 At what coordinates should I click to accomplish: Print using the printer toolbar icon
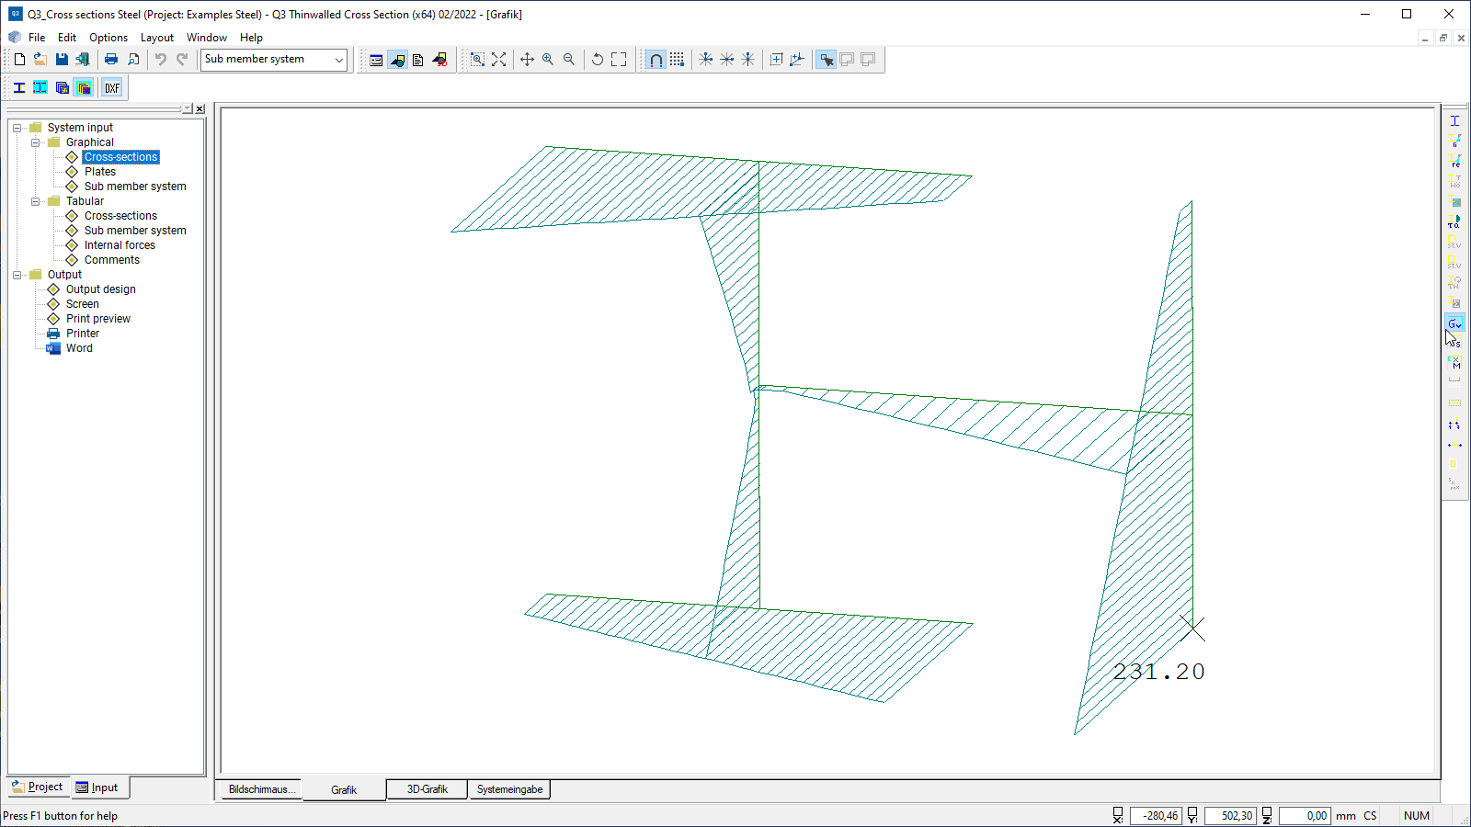(x=111, y=60)
